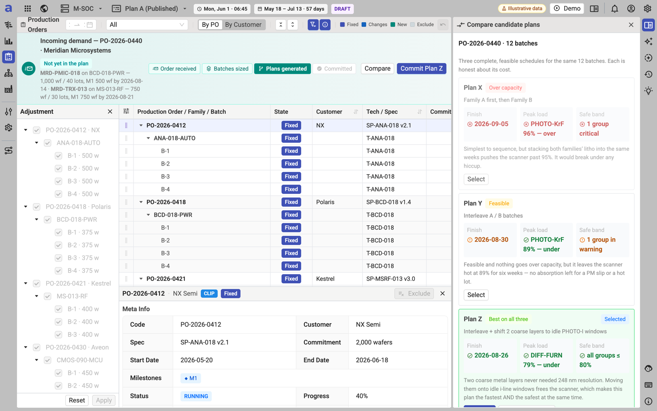Toggle checkbox for ANA-018-AUTO
Screen dimensions: 657x411
48,143
